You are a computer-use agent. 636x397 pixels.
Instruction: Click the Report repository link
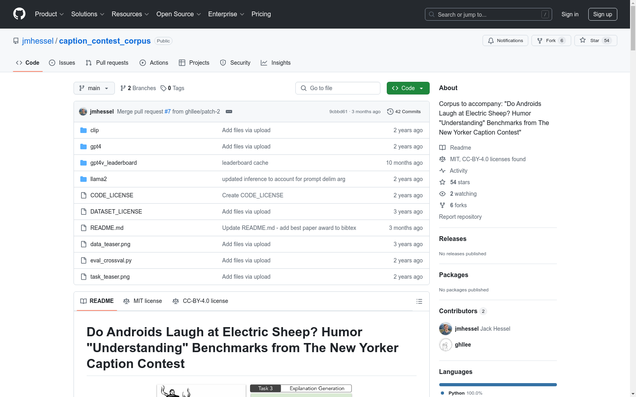(x=460, y=217)
